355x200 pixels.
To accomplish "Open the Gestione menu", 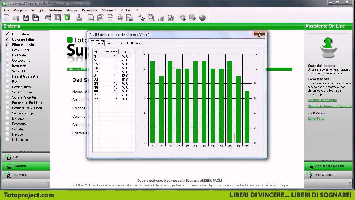I will (x=55, y=10).
